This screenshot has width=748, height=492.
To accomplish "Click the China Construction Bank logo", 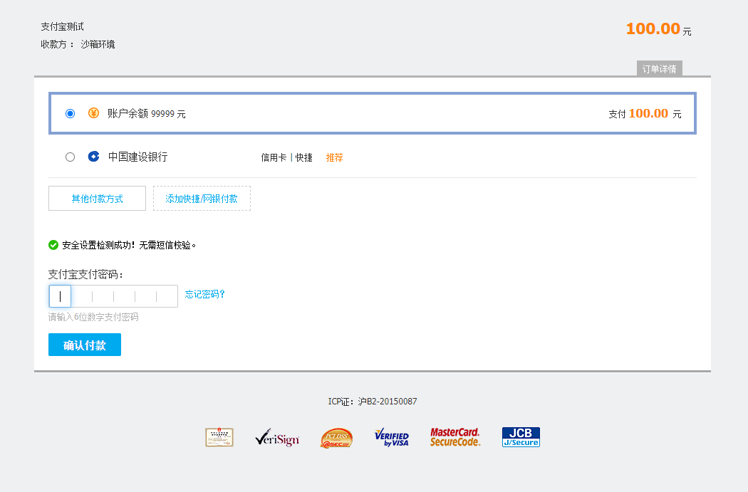I will click(93, 157).
